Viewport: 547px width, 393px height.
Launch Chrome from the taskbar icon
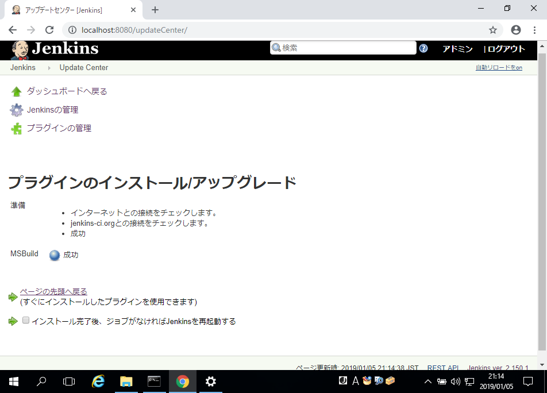tap(182, 380)
